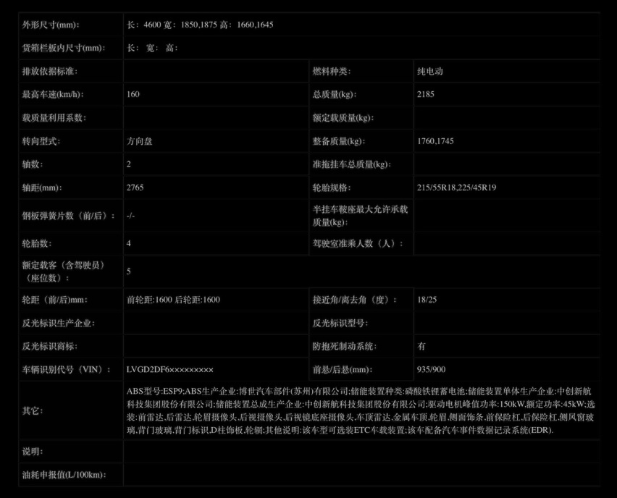The image size is (617, 498).
Task: Select the max speed value 160
Action: point(133,94)
